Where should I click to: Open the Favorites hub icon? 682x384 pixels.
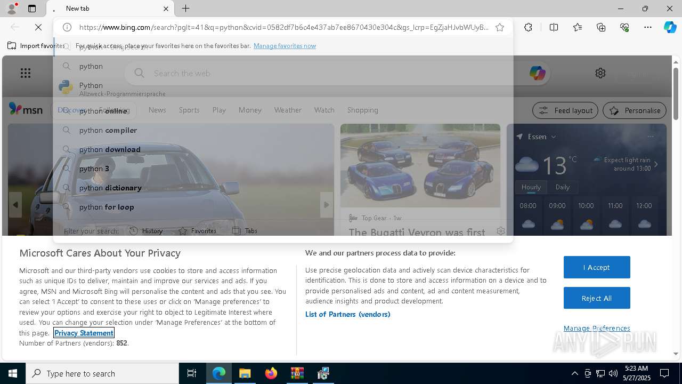[x=578, y=27]
